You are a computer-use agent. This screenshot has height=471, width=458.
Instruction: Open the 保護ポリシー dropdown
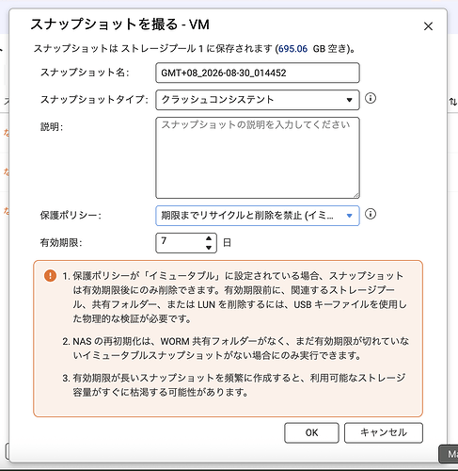point(258,216)
